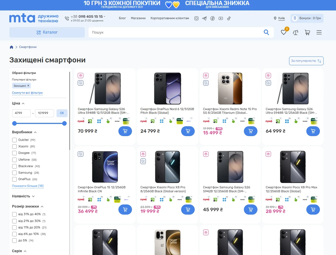Open the mta дружимо технікою logo
Viewport: 336px width, 255px height.
(34, 18)
